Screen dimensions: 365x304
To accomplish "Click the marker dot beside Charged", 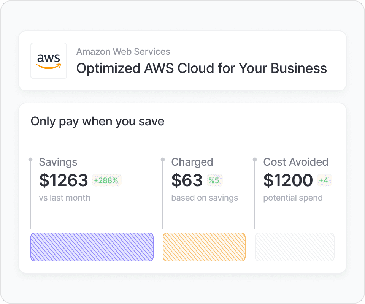I will 163,160.
